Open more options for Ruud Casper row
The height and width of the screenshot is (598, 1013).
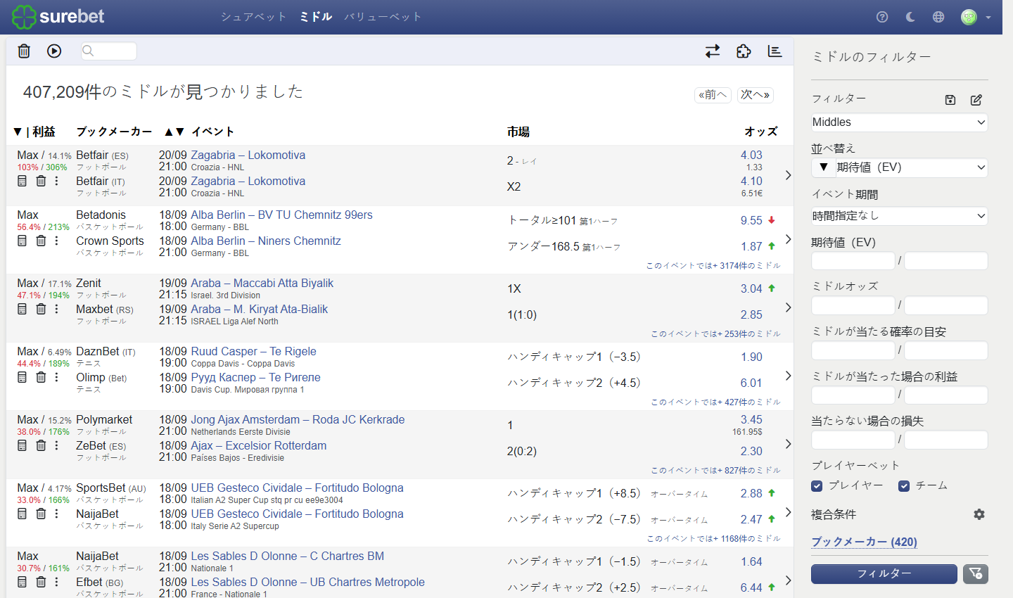coord(57,377)
